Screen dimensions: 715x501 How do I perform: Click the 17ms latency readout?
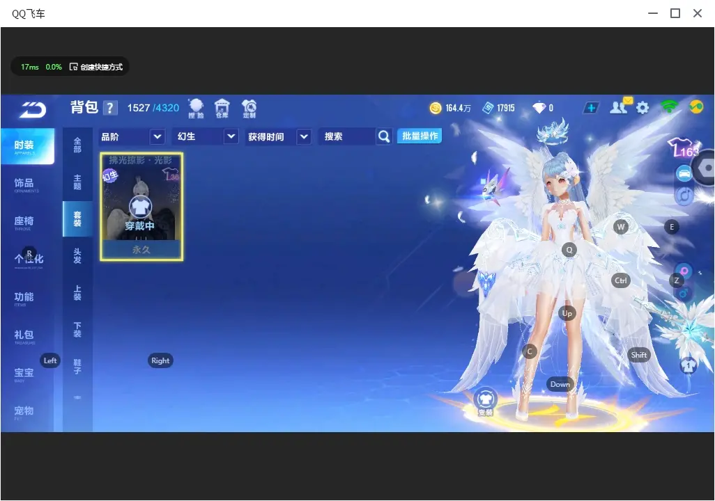pos(30,67)
